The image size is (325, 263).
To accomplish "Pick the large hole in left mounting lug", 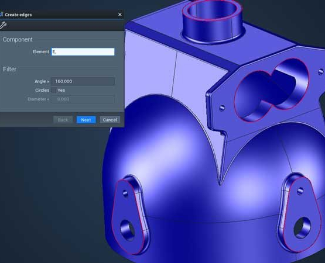I will [x=127, y=230].
